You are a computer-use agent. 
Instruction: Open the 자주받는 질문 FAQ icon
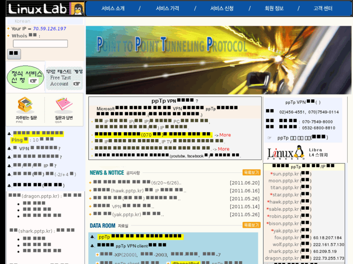(x=26, y=109)
